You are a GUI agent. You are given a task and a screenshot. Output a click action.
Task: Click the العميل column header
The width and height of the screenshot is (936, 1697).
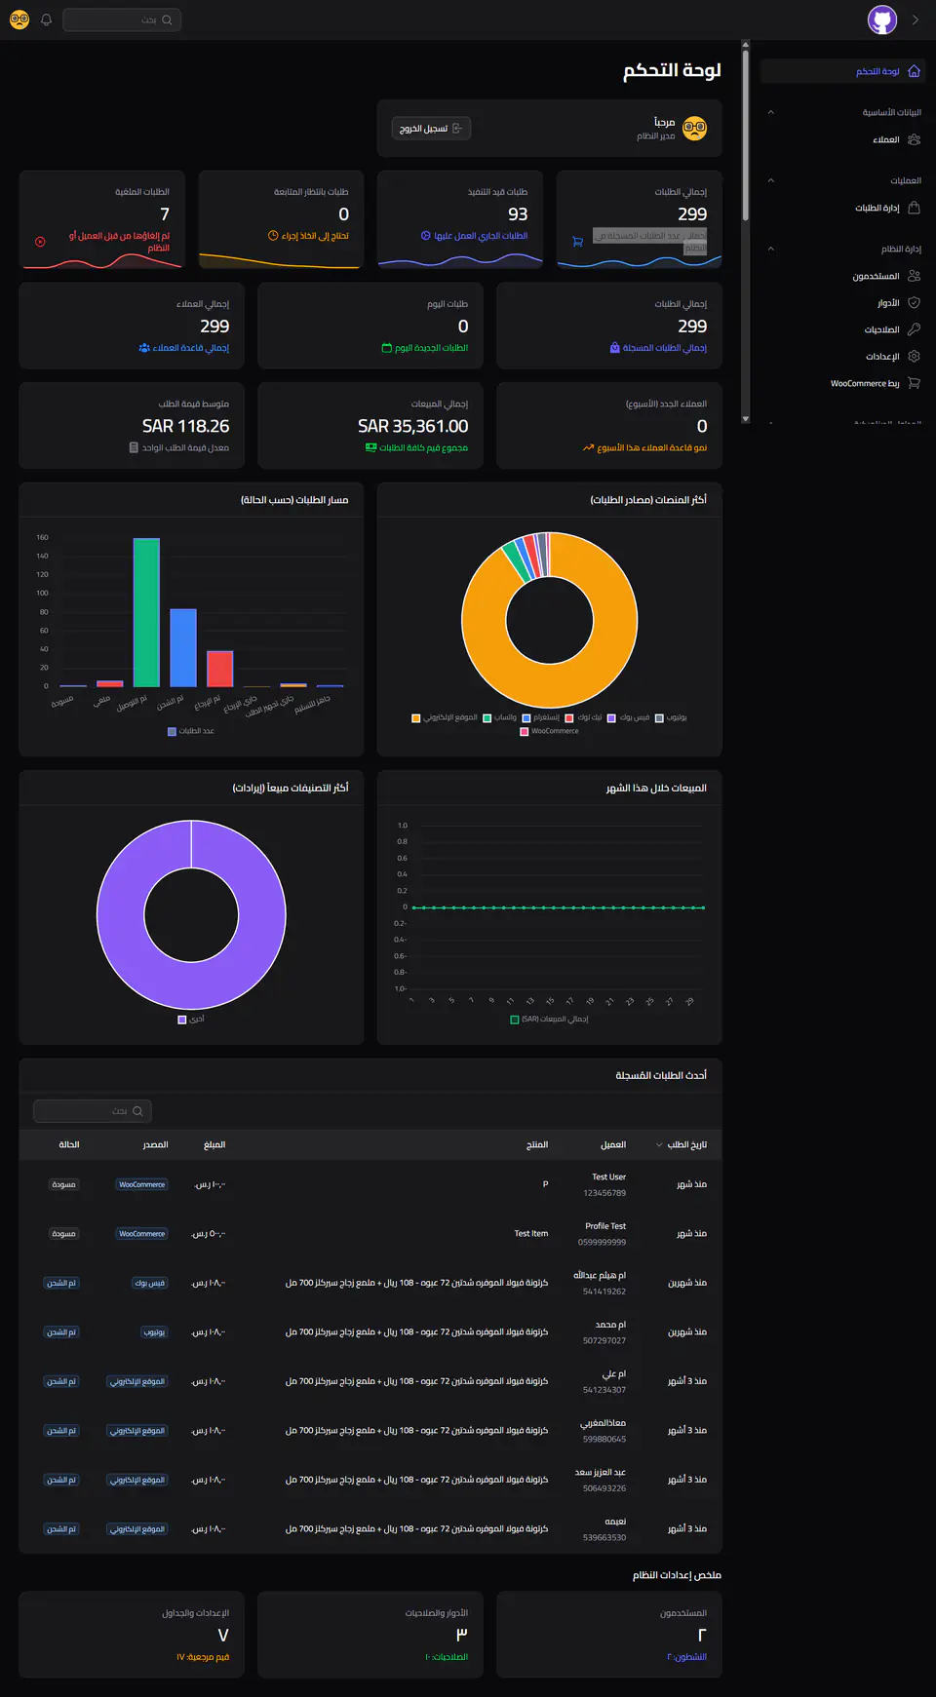coord(613,1145)
